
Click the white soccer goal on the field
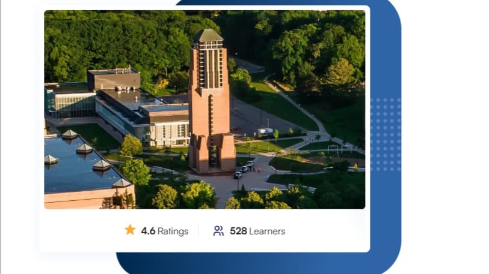click(339, 149)
